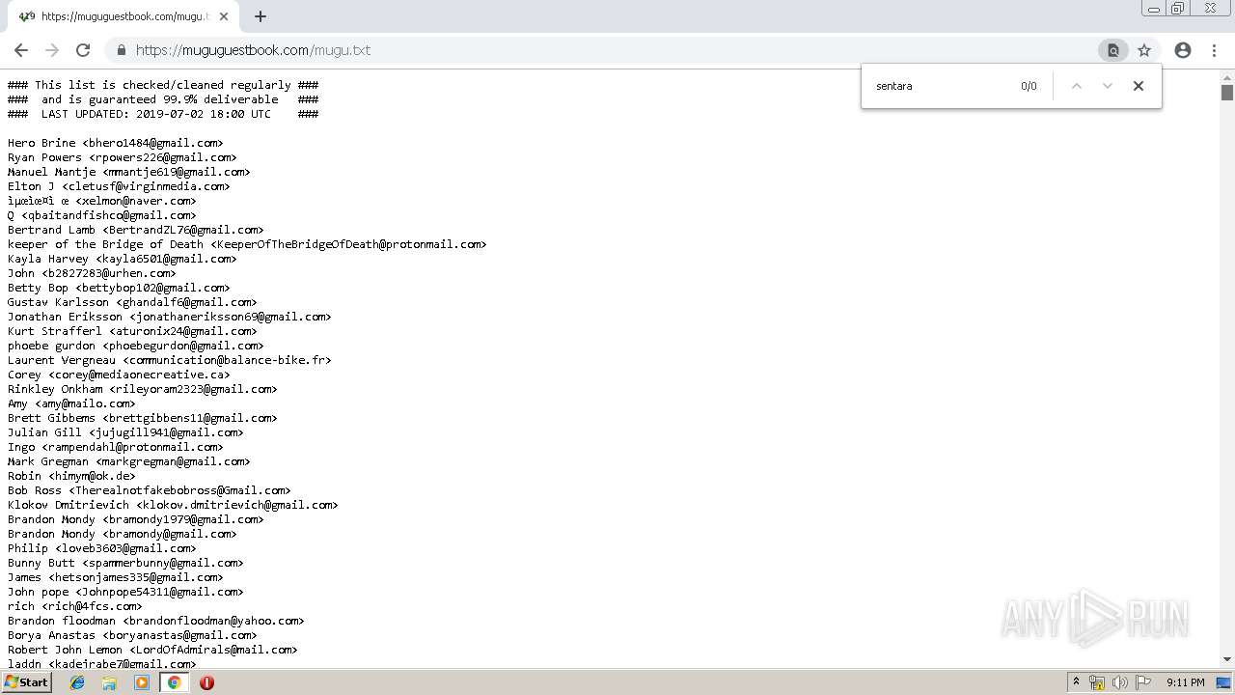Open the Chrome profile account icon
This screenshot has width=1235, height=695.
pyautogui.click(x=1183, y=50)
